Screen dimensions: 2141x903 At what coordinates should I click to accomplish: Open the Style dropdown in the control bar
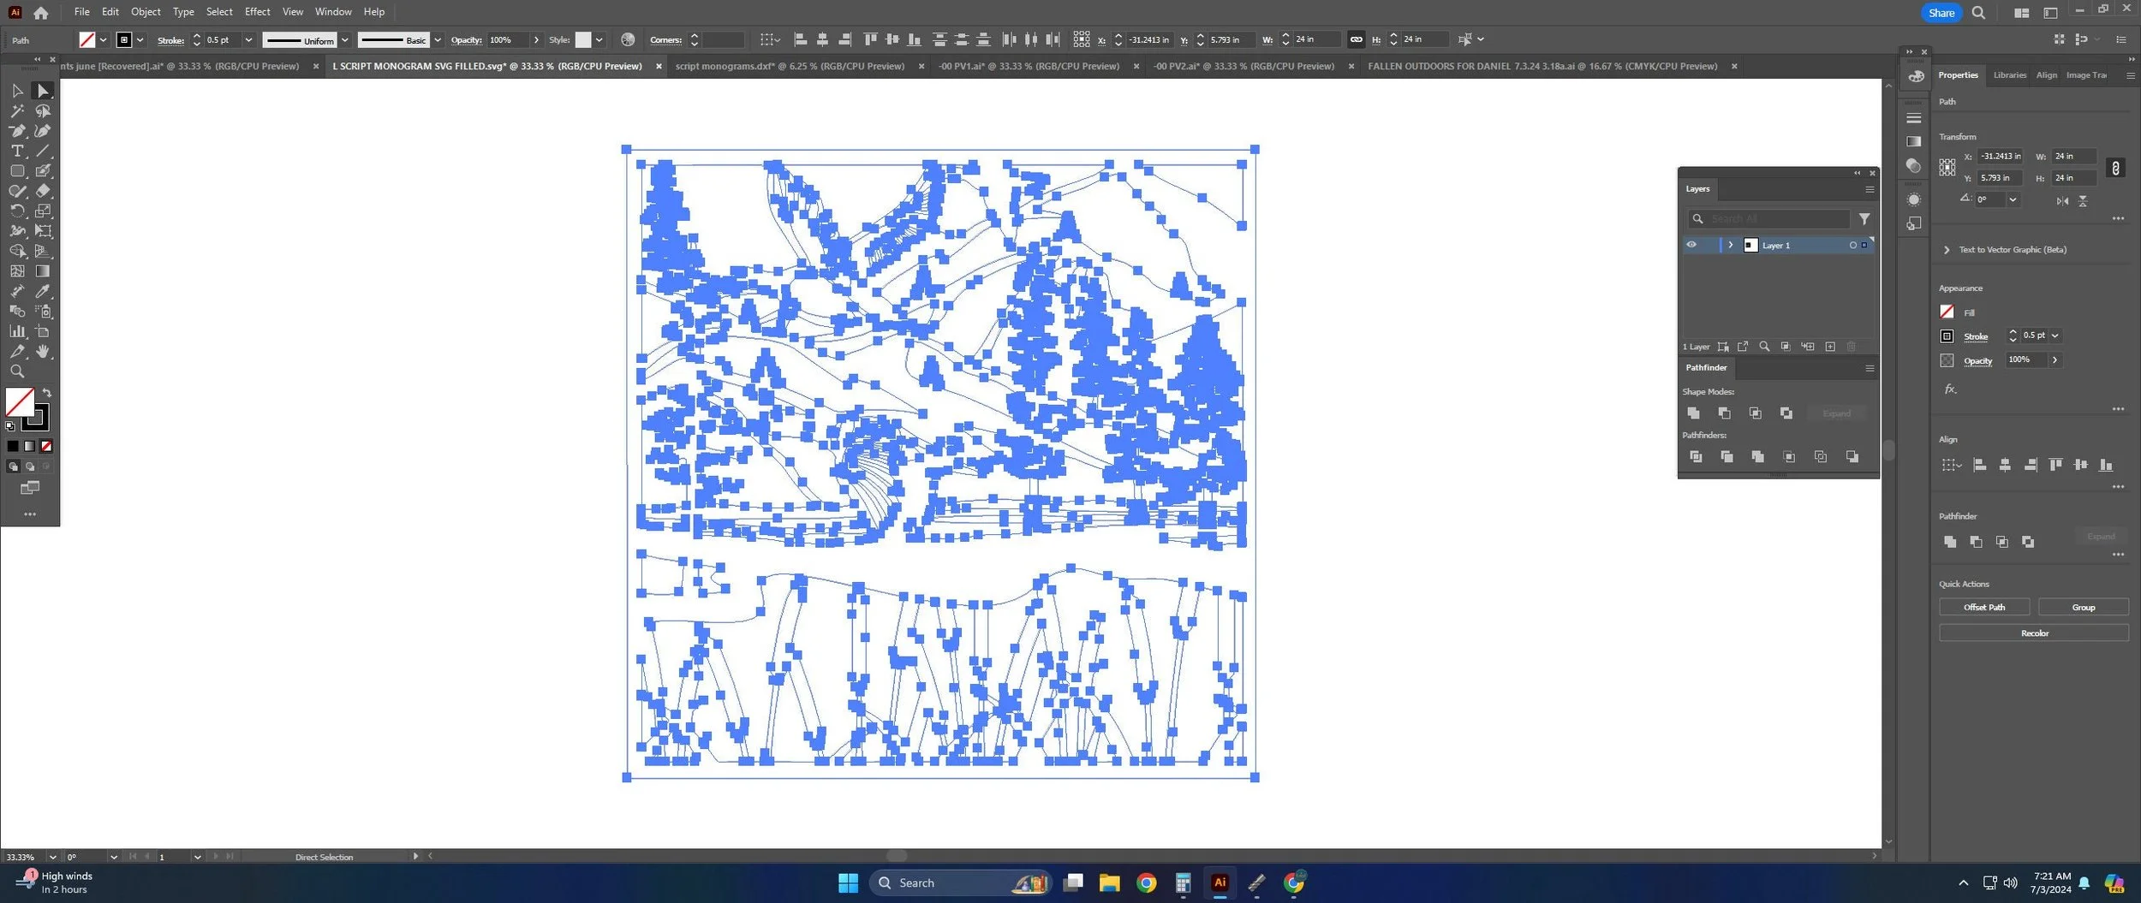[599, 40]
